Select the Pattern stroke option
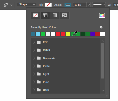 pyautogui.click(x=65, y=15)
